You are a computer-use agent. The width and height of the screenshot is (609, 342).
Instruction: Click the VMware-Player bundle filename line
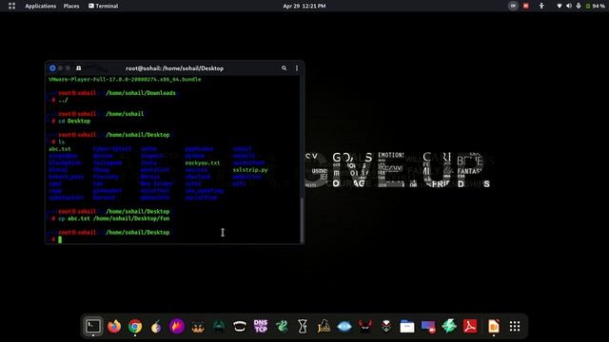click(125, 79)
